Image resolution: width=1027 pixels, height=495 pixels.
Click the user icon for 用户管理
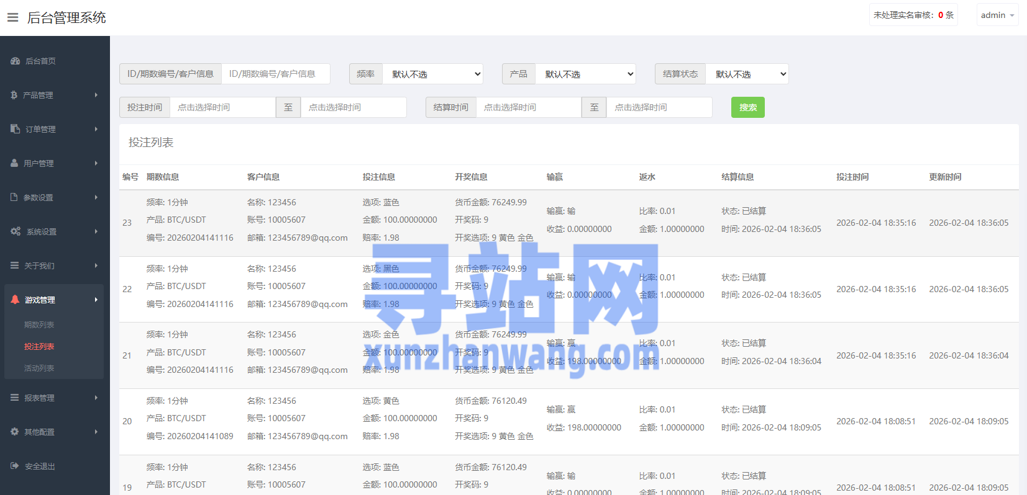click(x=14, y=163)
